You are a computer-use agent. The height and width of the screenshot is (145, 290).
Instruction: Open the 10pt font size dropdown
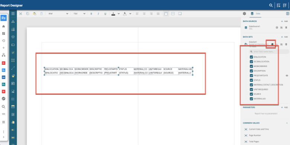pyautogui.click(x=79, y=14)
